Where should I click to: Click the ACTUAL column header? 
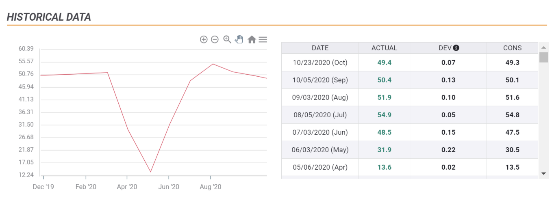(x=384, y=48)
